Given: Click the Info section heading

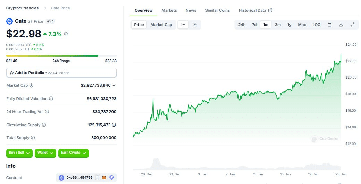Looking at the screenshot, I should (11, 166).
